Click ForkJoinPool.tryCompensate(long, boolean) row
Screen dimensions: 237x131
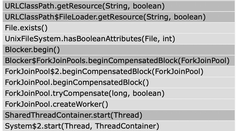point(118,93)
